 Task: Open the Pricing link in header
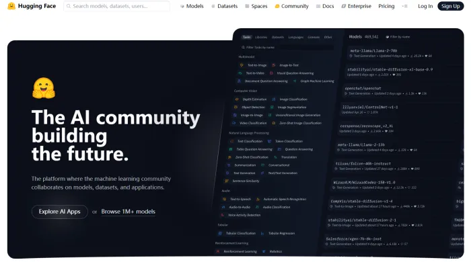click(x=386, y=6)
